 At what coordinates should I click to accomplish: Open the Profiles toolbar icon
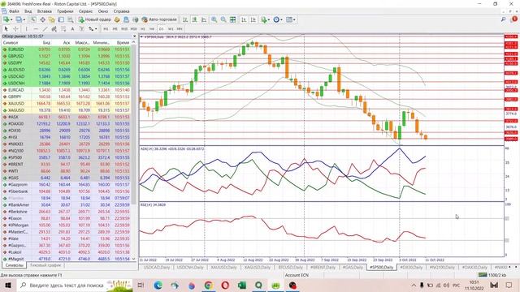[x=19, y=19]
